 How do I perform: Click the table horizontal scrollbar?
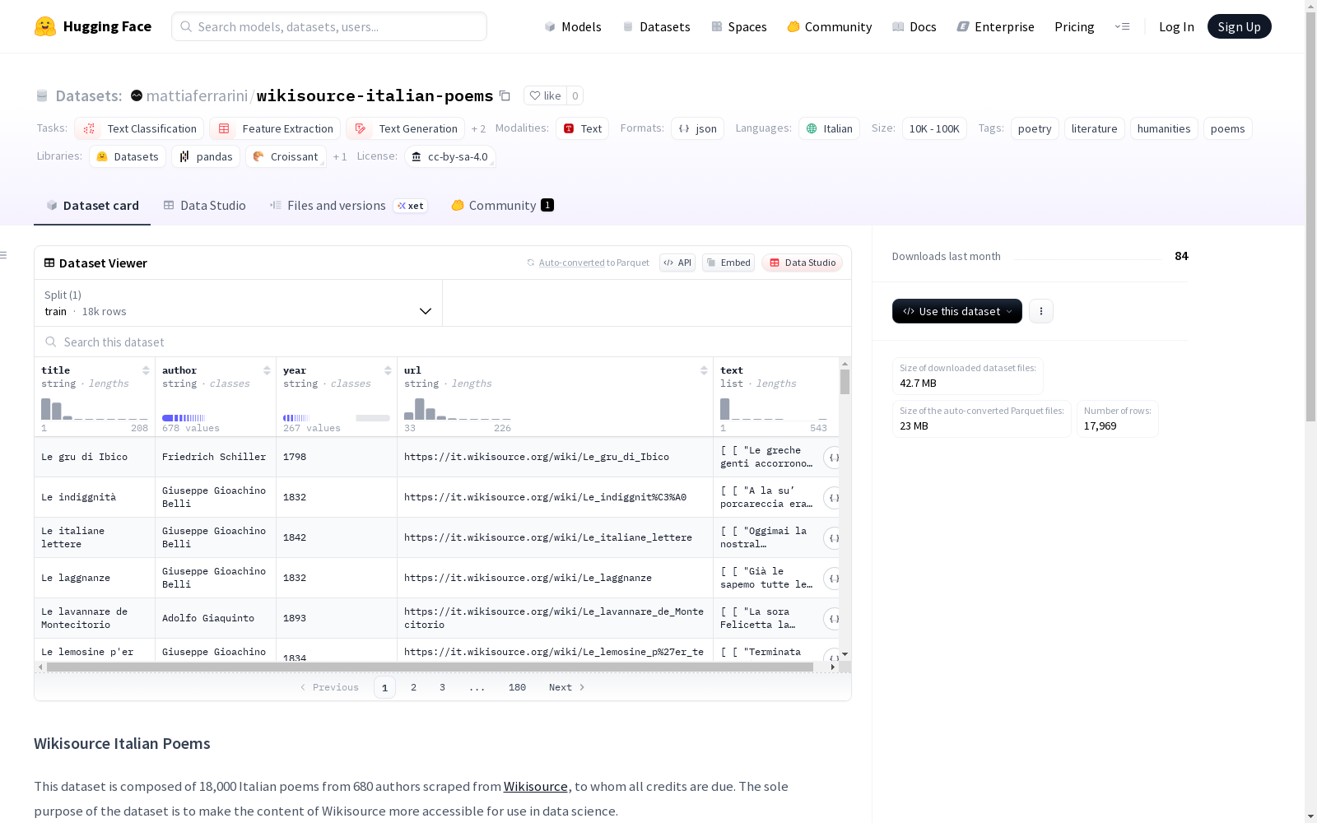pos(430,667)
